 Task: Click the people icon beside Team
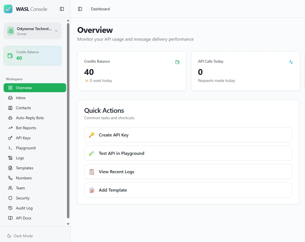(x=10, y=188)
